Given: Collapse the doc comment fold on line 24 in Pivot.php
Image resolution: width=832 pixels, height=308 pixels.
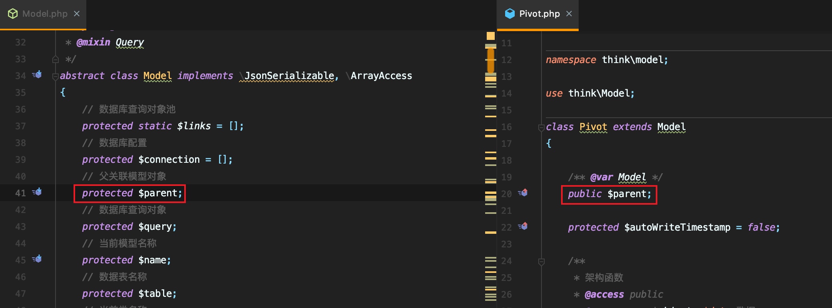Looking at the screenshot, I should point(541,262).
